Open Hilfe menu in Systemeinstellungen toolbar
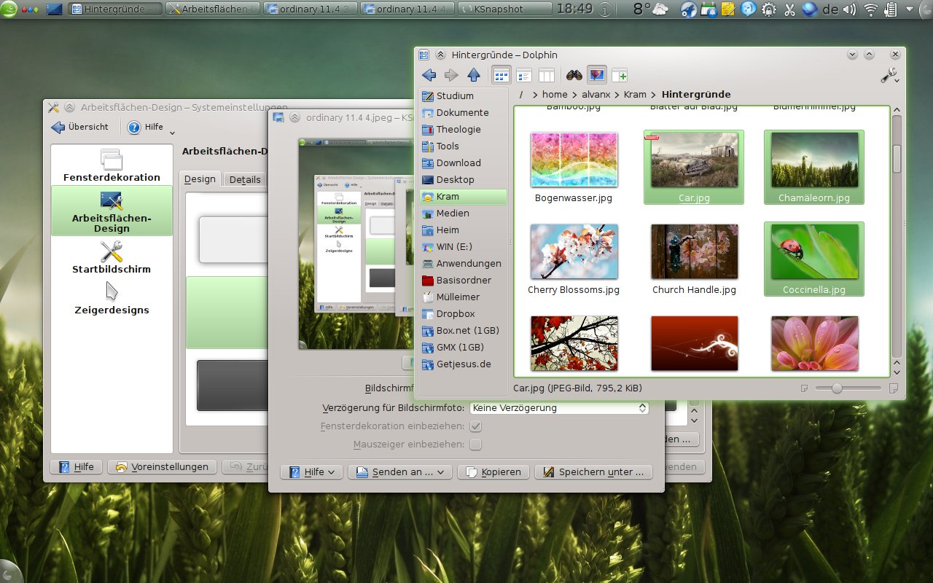The height and width of the screenshot is (583, 933). [151, 127]
